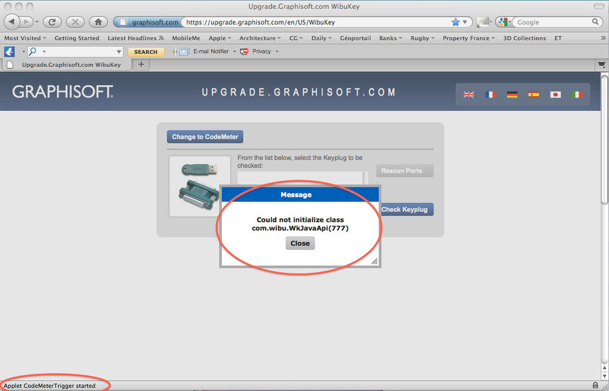The image size is (609, 391).
Task: Open the 3D Collections bookmark
Action: (524, 38)
